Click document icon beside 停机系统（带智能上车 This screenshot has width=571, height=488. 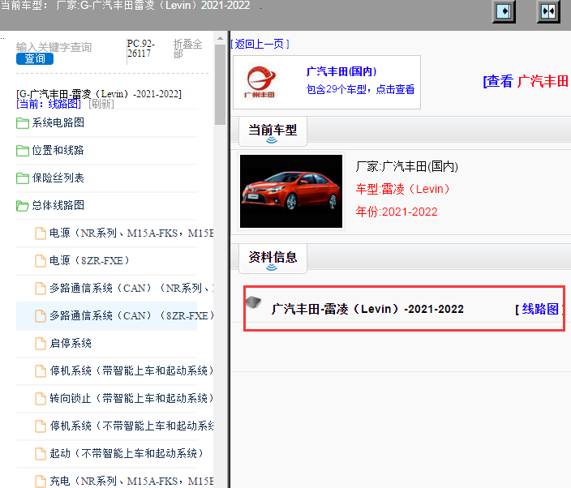click(x=40, y=371)
